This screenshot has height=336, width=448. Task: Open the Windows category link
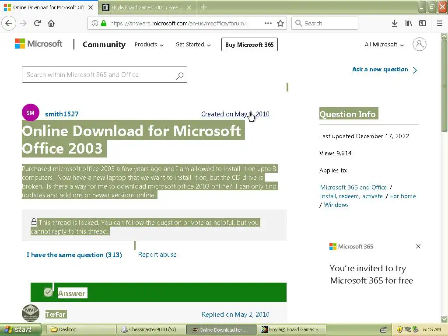coord(336,205)
